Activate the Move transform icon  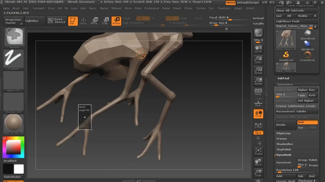click(94, 21)
